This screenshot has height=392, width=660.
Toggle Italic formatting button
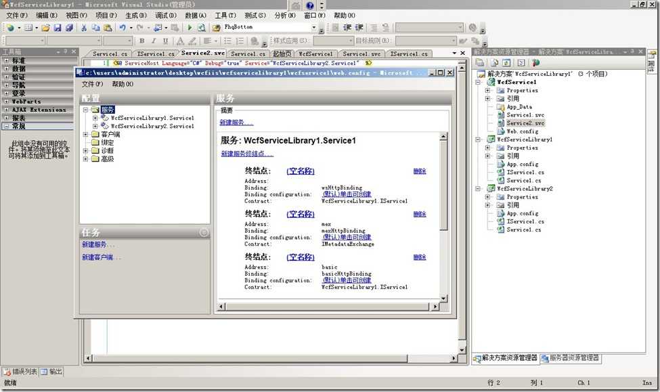(153, 41)
